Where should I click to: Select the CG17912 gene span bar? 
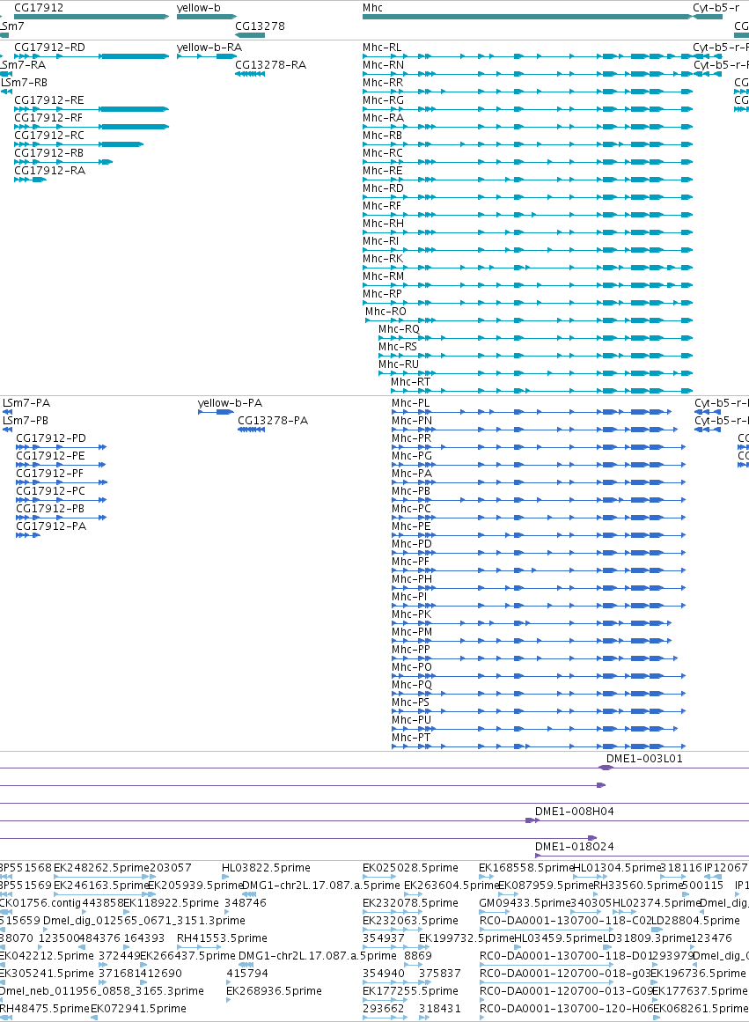[92, 17]
